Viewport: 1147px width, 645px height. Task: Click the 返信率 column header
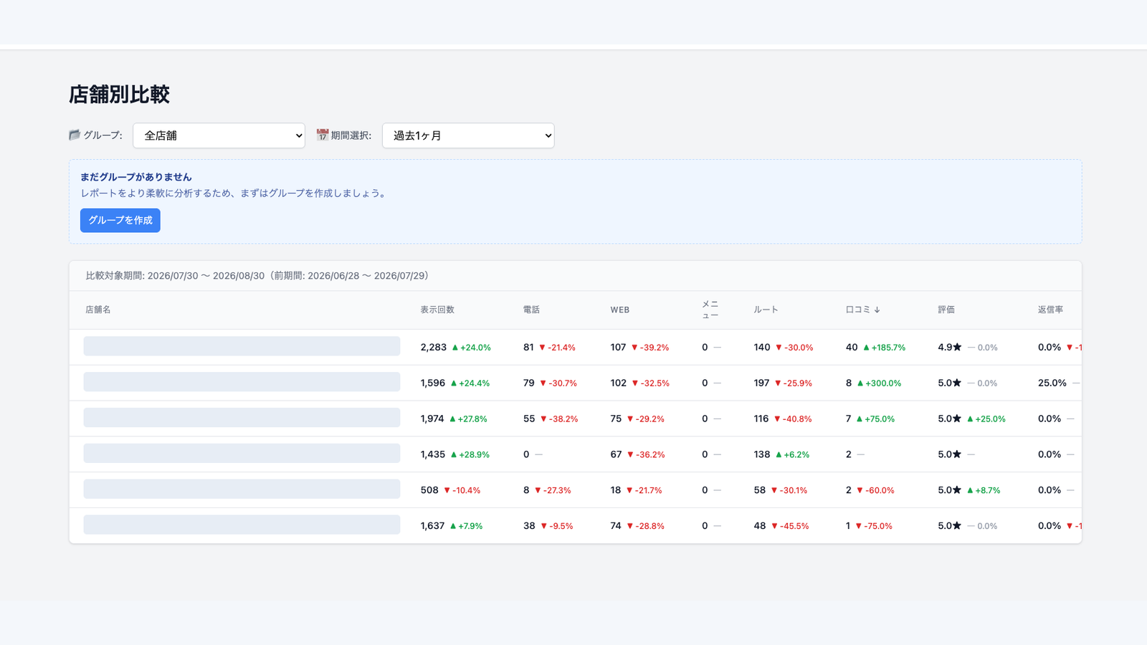[1050, 310]
